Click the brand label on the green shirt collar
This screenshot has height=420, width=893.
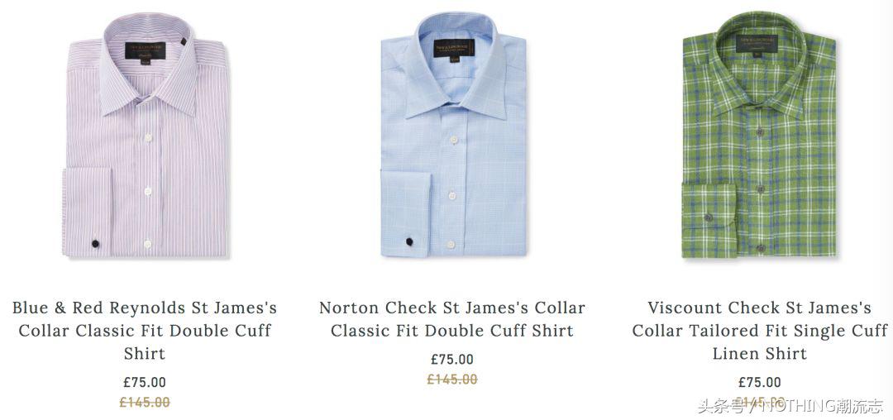[757, 44]
